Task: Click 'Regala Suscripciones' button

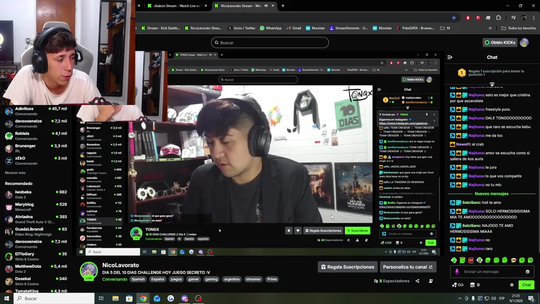Action: point(348,267)
